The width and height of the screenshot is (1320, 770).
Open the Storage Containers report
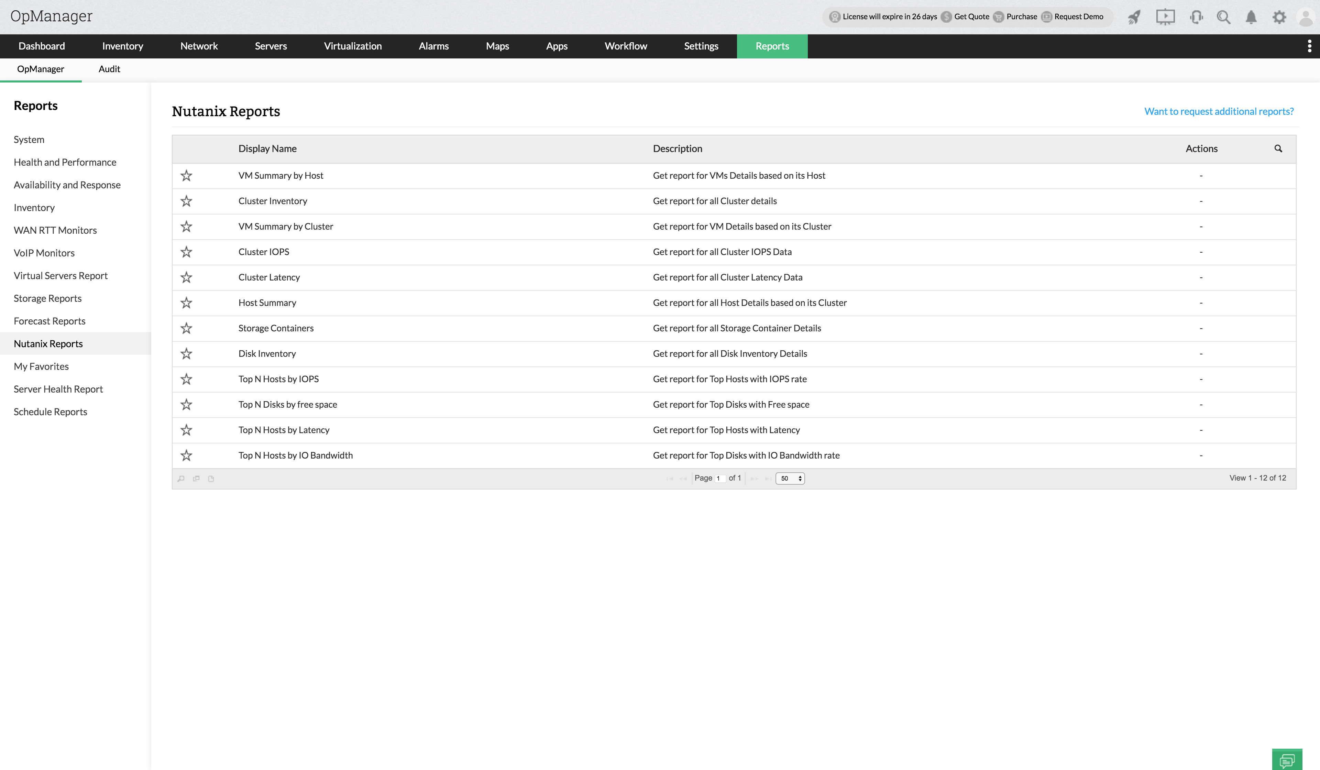276,328
